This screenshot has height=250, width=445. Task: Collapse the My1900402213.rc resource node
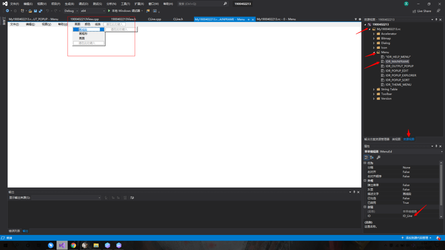(369, 29)
